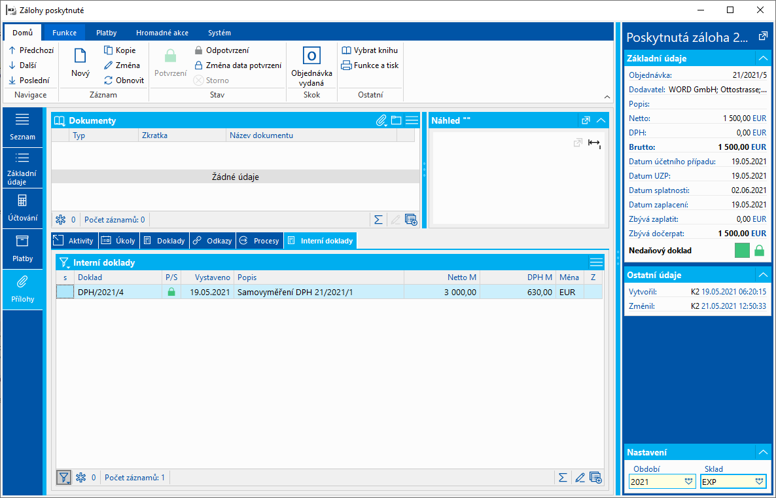Viewport: 776px width, 498px height.
Task: Click sum icon in Interní doklady footer
Action: [x=562, y=478]
